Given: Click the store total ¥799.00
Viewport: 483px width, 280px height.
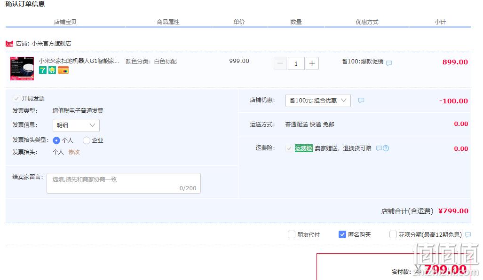Looking at the screenshot, I should [x=453, y=211].
